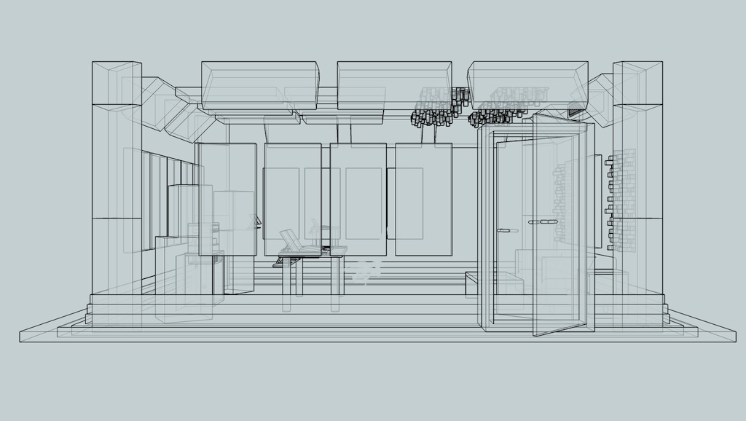This screenshot has height=421, width=746.
Task: Click the cabinet at the lower left
Action: tap(184, 288)
